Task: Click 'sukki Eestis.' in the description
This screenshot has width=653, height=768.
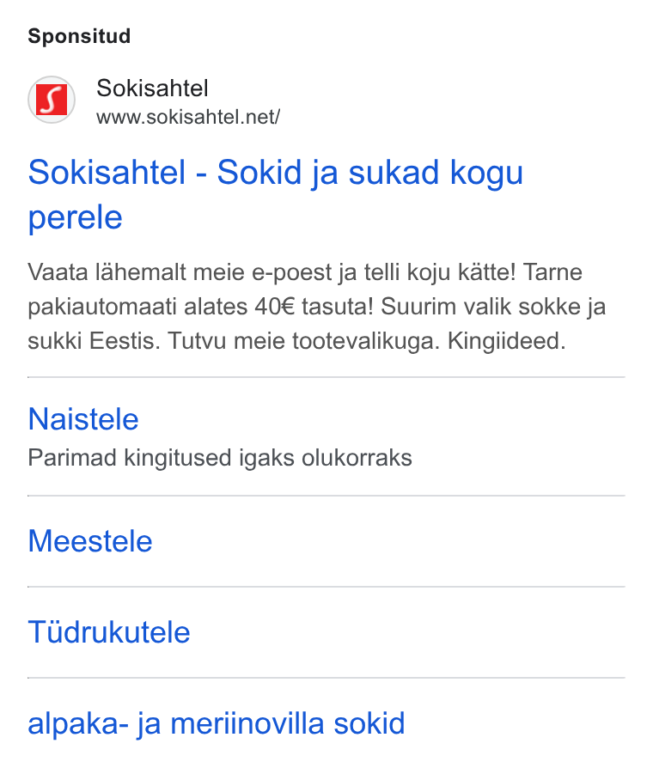Action: pos(94,341)
